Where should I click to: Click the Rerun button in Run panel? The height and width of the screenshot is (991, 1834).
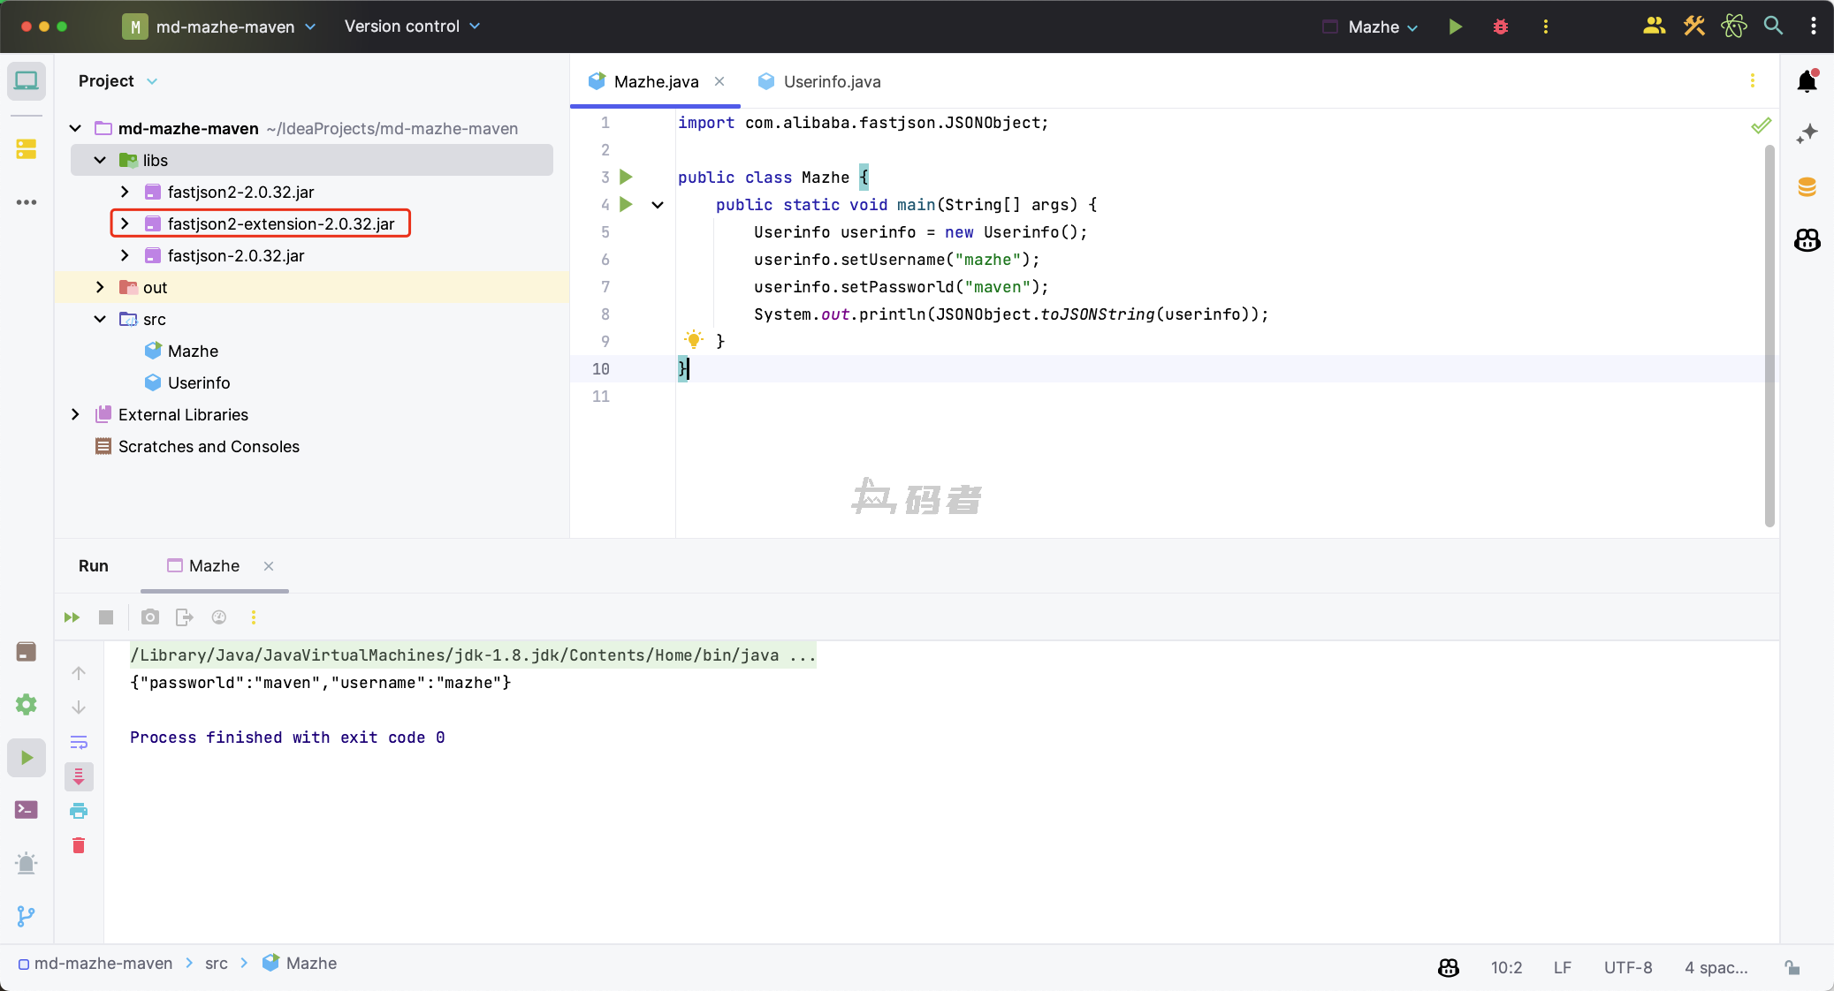[72, 617]
